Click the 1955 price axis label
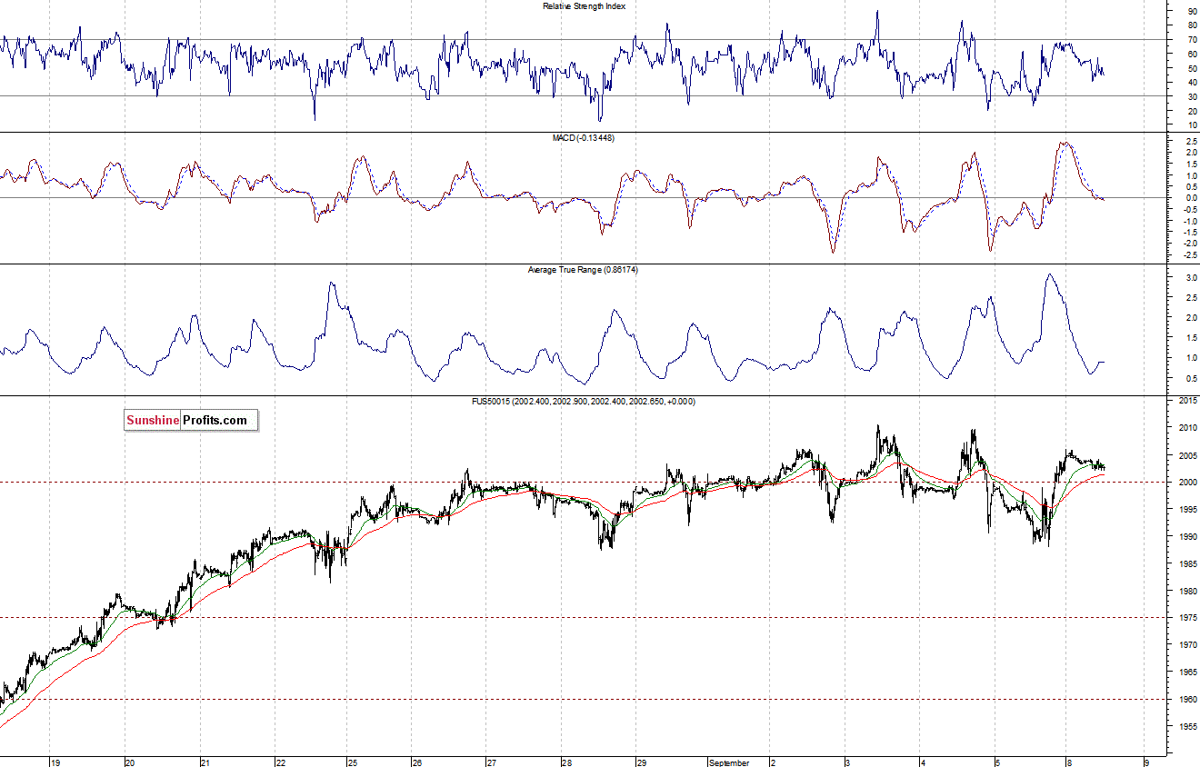The height and width of the screenshot is (767, 1200). click(1187, 727)
